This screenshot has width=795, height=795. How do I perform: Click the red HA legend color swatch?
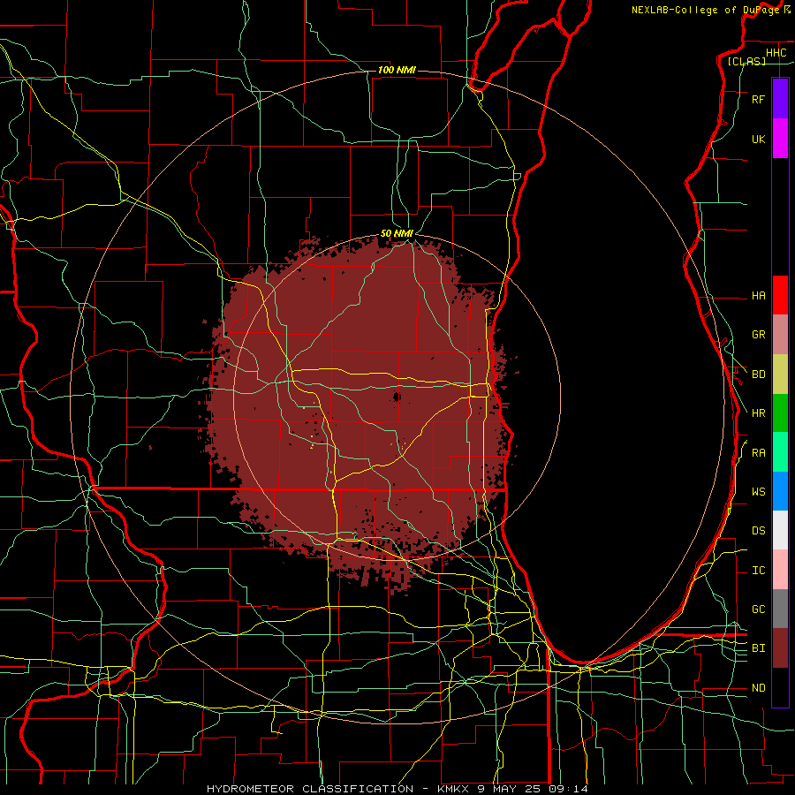click(x=780, y=295)
